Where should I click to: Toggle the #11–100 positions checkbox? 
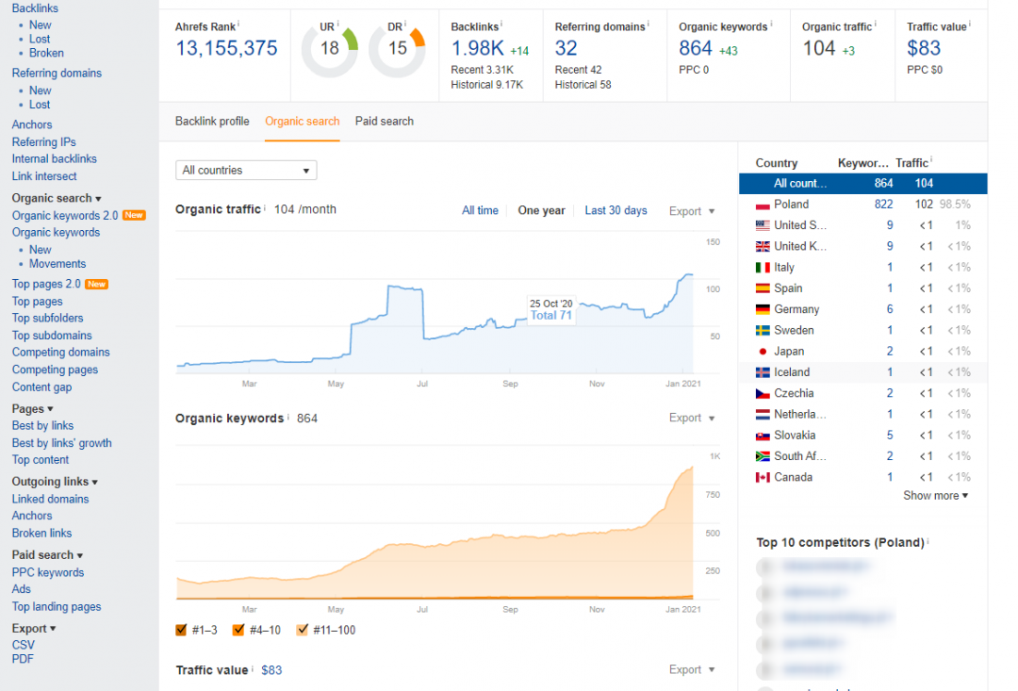(x=302, y=630)
